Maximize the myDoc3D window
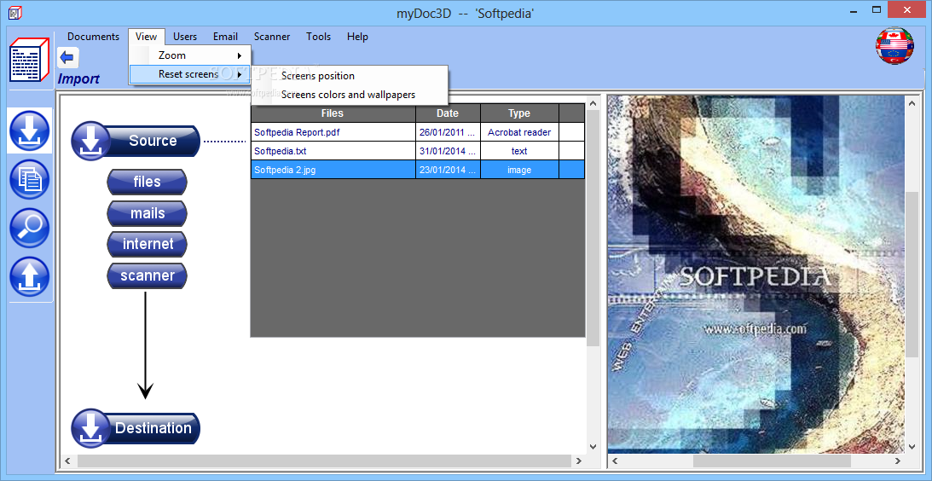The width and height of the screenshot is (932, 481). (876, 10)
